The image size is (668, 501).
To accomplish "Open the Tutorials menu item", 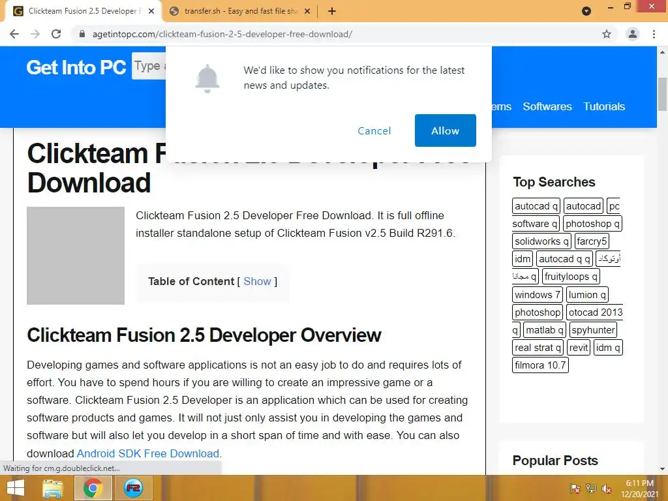I will click(x=603, y=106).
